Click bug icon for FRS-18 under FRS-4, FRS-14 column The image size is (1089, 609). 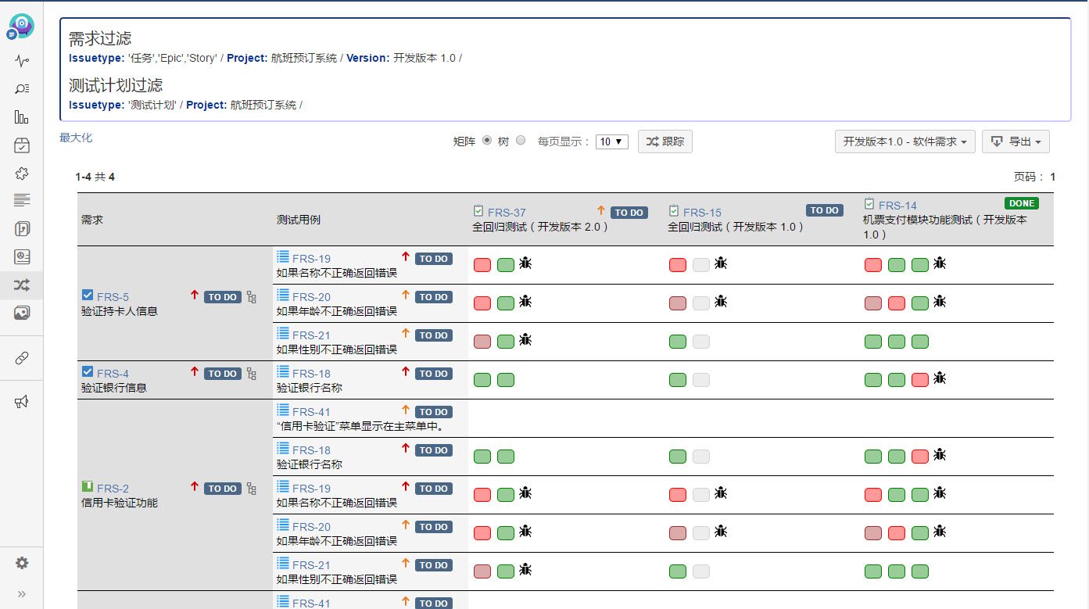coord(940,378)
